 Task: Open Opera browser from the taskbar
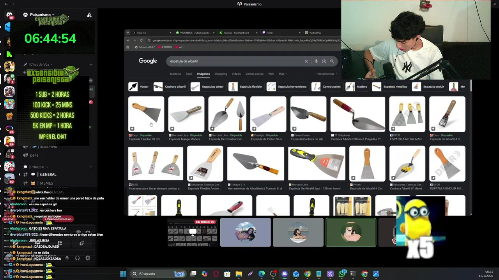coord(216,274)
